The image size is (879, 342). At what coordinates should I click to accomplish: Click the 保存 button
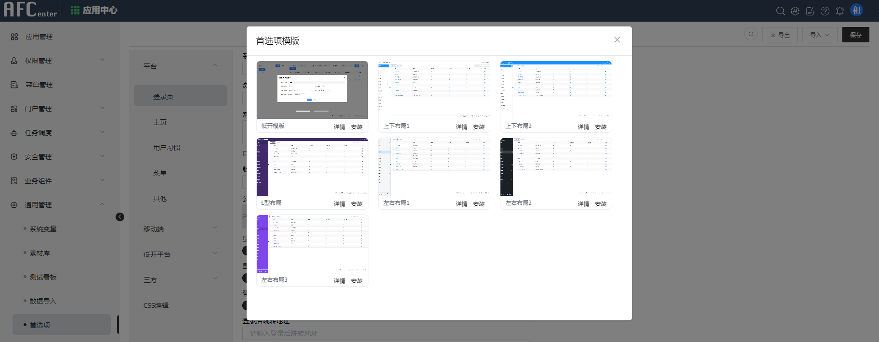tap(855, 35)
